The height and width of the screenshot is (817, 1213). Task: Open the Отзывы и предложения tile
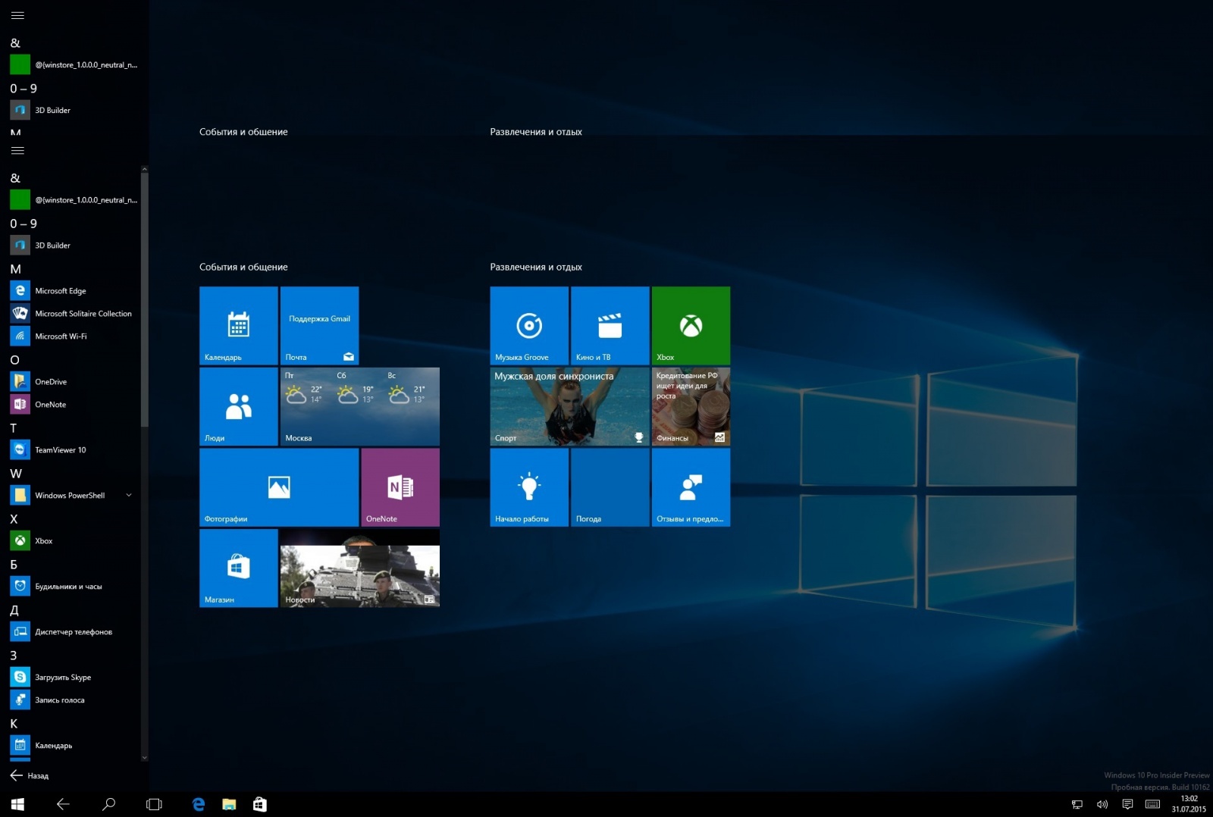coord(691,487)
